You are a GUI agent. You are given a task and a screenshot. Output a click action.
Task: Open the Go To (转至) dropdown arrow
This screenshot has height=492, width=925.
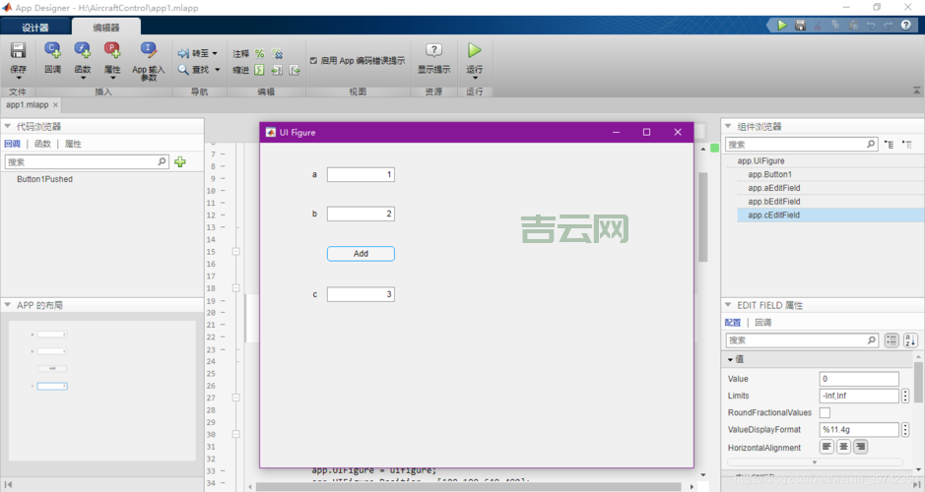[x=215, y=53]
